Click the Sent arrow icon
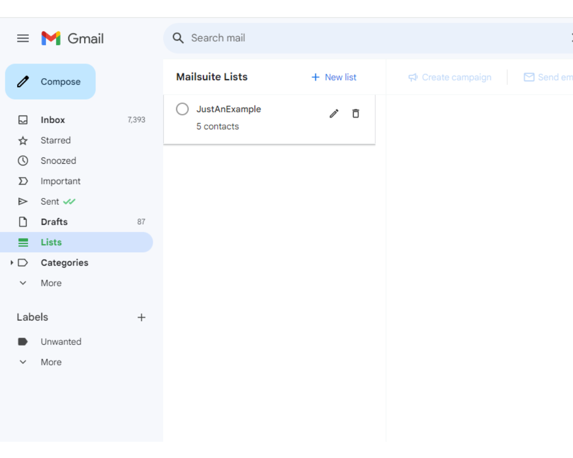The height and width of the screenshot is (458, 573). tap(23, 201)
